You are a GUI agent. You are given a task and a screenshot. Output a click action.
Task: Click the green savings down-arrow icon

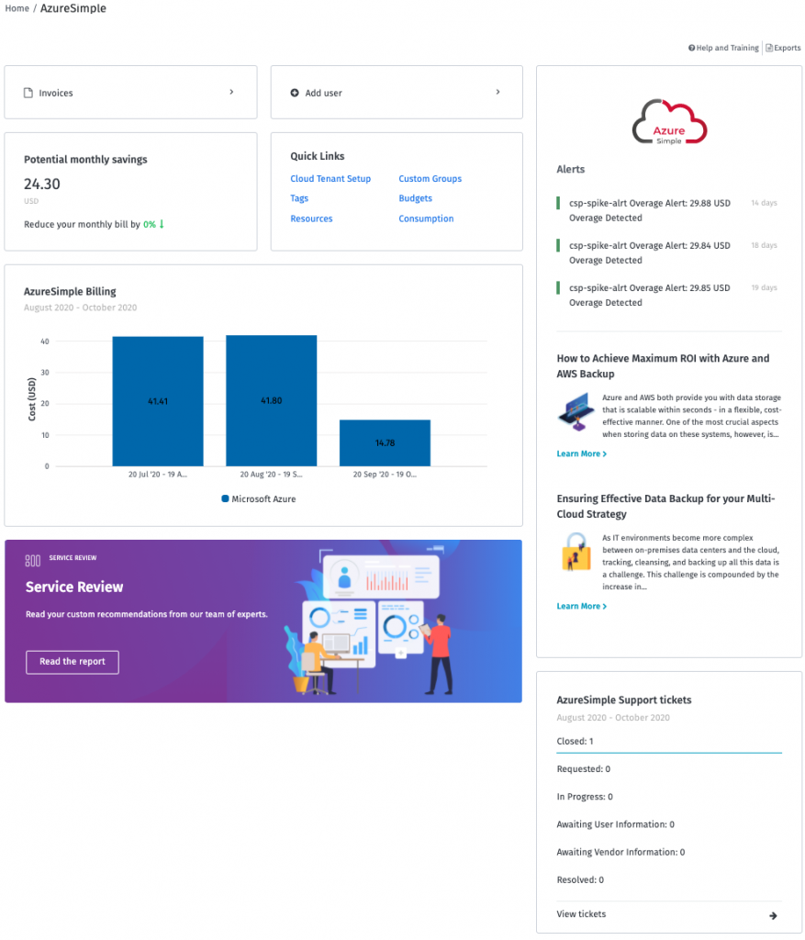pos(162,224)
